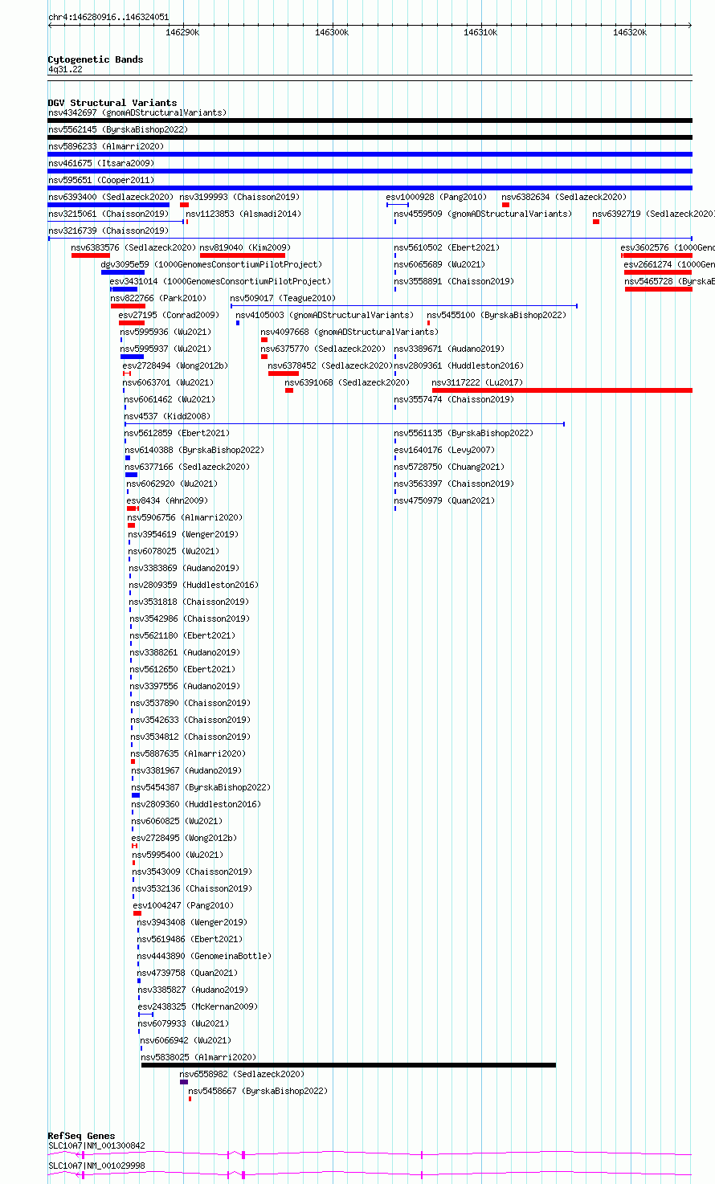Click the 146290k ruler position label
The height and width of the screenshot is (1184, 715).
(x=182, y=32)
